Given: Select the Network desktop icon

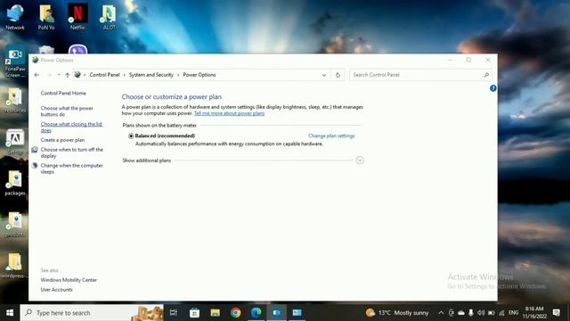Looking at the screenshot, I should tap(15, 18).
